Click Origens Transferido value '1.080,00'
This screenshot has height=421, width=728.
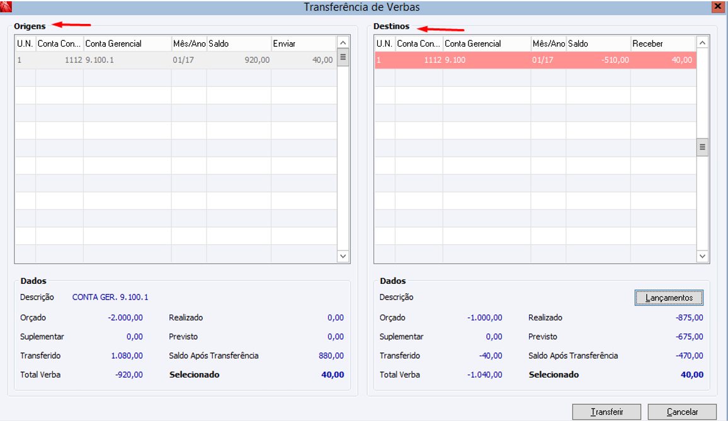click(x=127, y=356)
